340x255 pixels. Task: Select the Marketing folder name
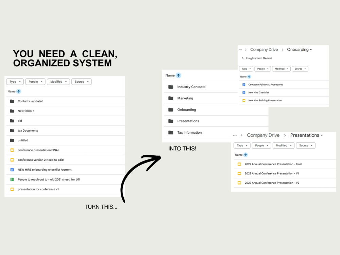185,98
